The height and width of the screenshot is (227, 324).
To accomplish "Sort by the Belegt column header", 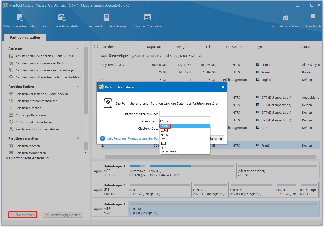I will pos(181,47).
